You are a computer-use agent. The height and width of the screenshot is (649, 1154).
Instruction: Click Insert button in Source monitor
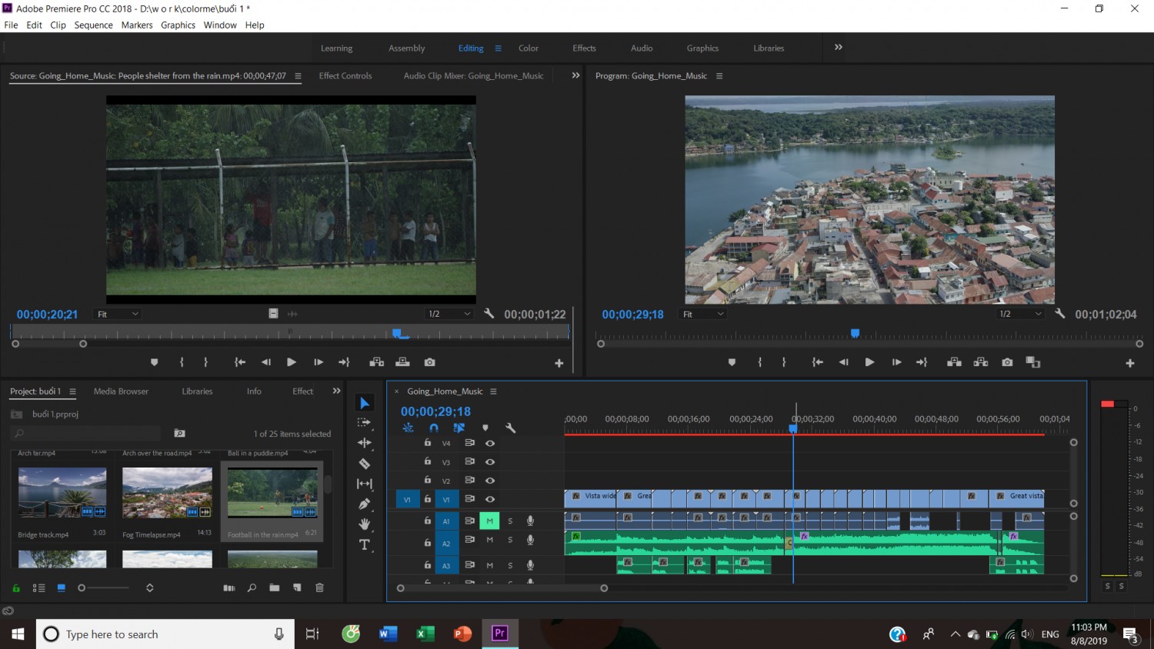(x=377, y=362)
